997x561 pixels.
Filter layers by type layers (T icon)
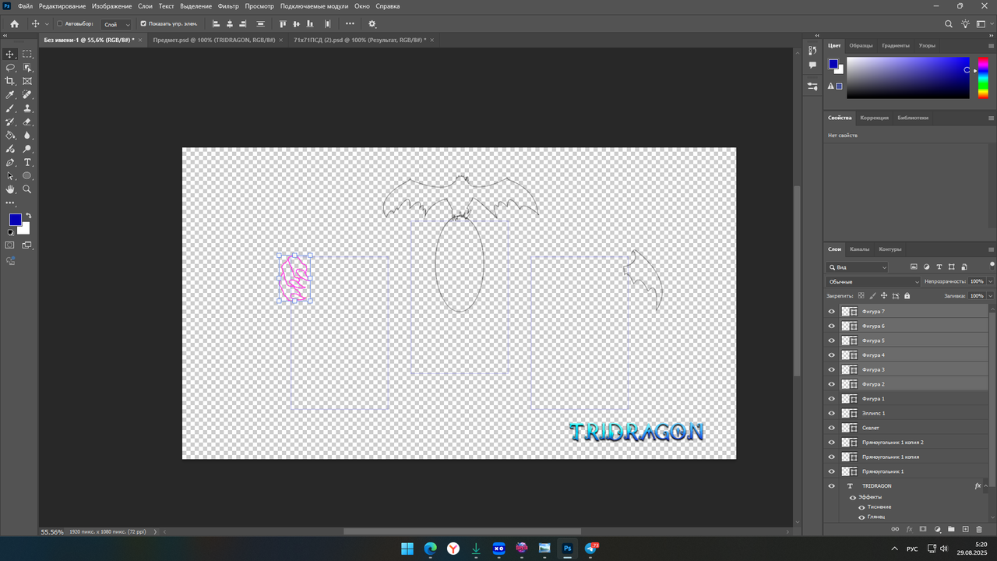[x=939, y=267]
